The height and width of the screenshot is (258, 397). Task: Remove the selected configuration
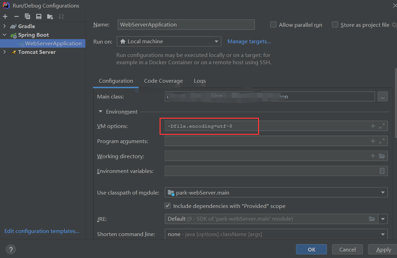click(x=16, y=17)
